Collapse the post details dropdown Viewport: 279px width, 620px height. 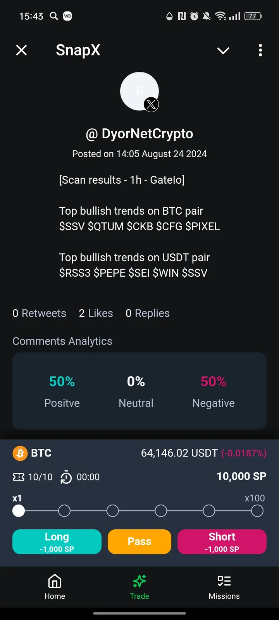coord(223,50)
